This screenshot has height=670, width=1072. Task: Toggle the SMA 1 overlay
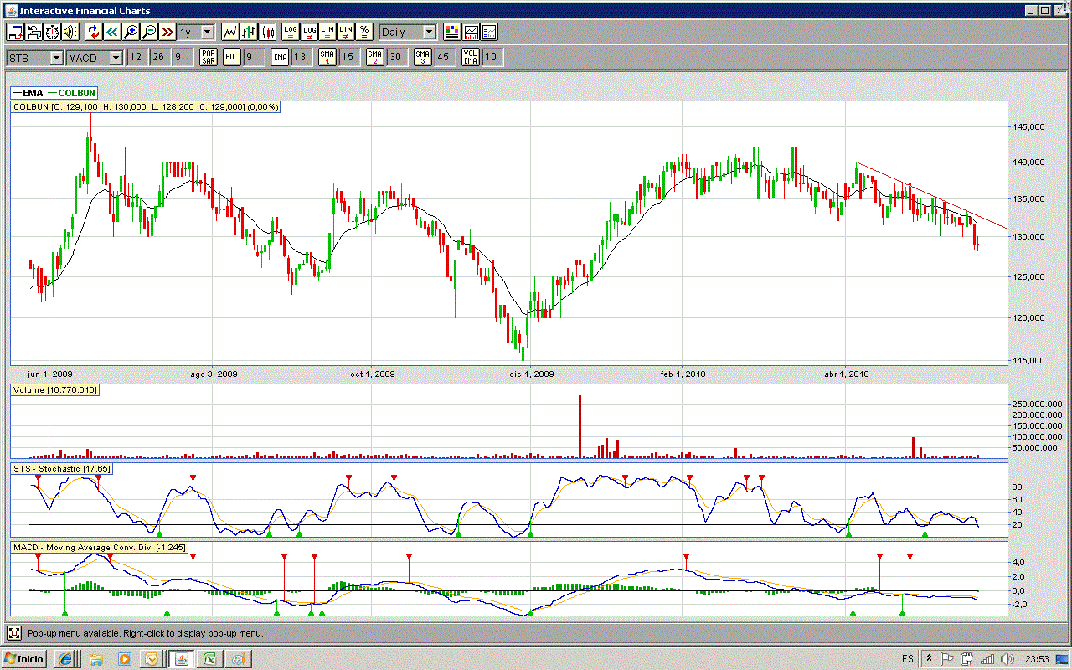pos(327,57)
